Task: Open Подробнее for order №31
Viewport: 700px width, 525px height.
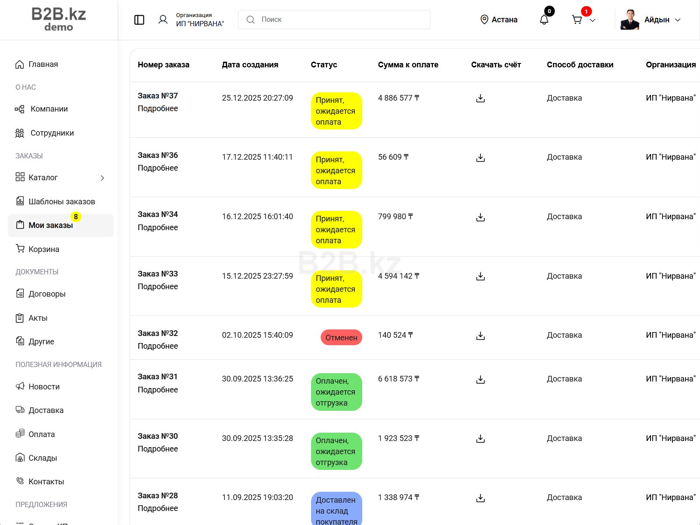Action: (x=157, y=390)
